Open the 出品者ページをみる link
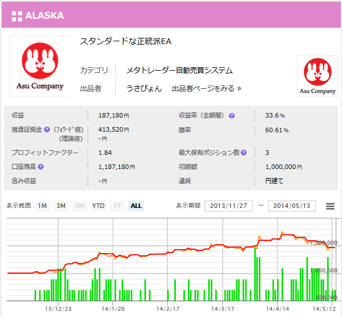Screen dimensions: 342x317 [206, 88]
